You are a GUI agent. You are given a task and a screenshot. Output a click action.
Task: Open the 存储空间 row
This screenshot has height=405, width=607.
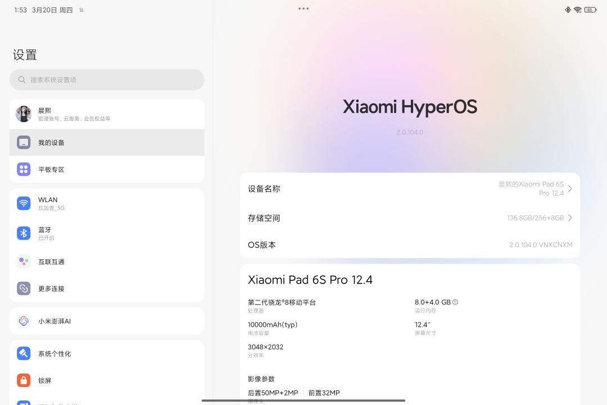pos(410,218)
